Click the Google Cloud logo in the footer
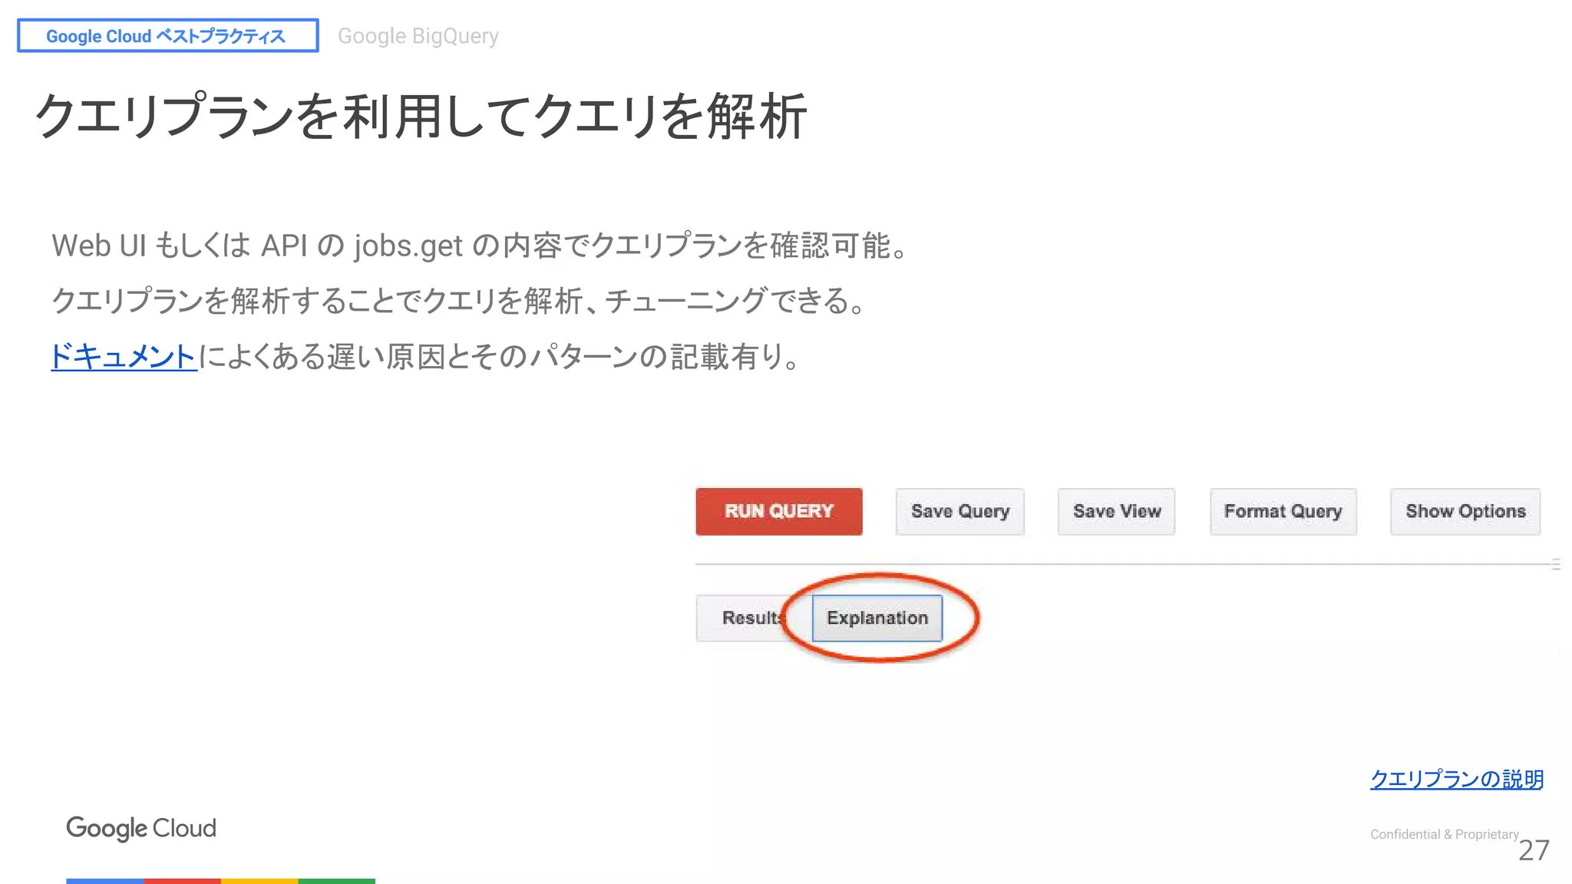 (141, 828)
